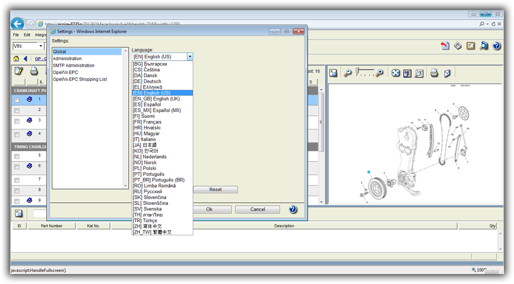Open the VIN selector dropdown
The image size is (514, 284).
point(40,46)
